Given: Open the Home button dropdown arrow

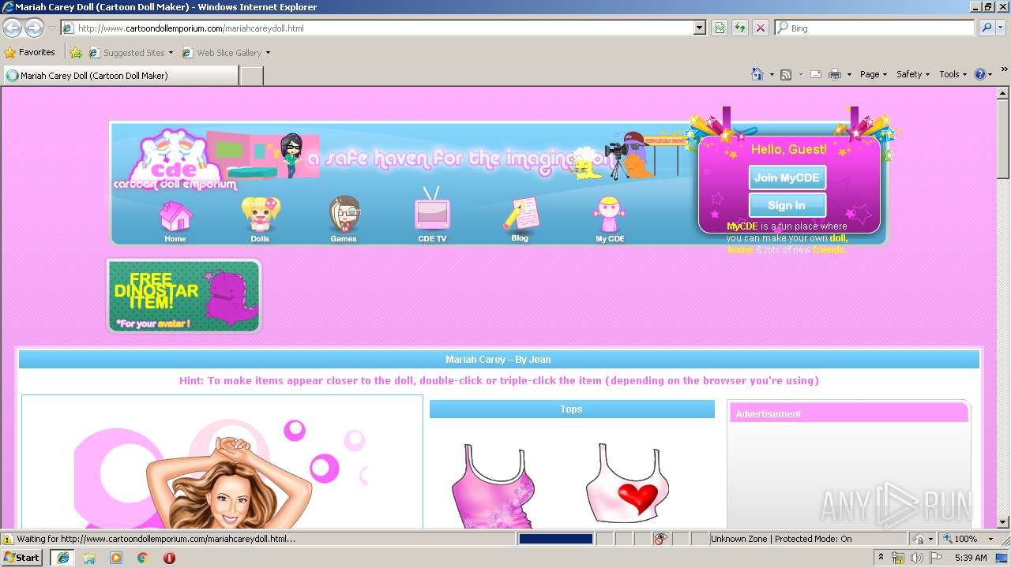Looking at the screenshot, I should tap(772, 75).
